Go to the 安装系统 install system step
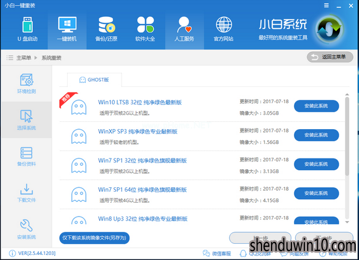This screenshot has height=260, width=359. coord(26,230)
